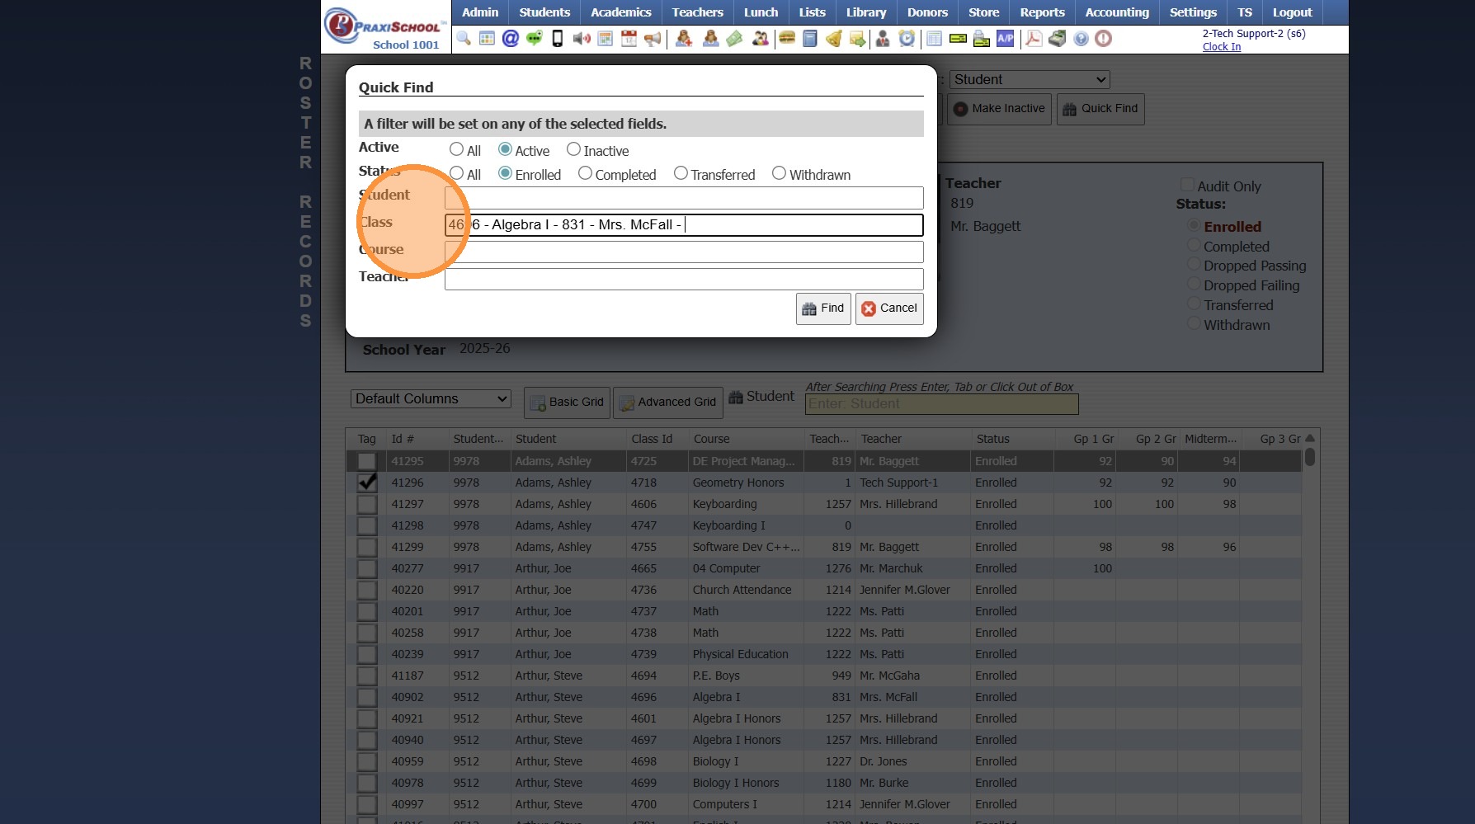Cancel the Quick Find dialog
The image size is (1475, 824).
(889, 308)
